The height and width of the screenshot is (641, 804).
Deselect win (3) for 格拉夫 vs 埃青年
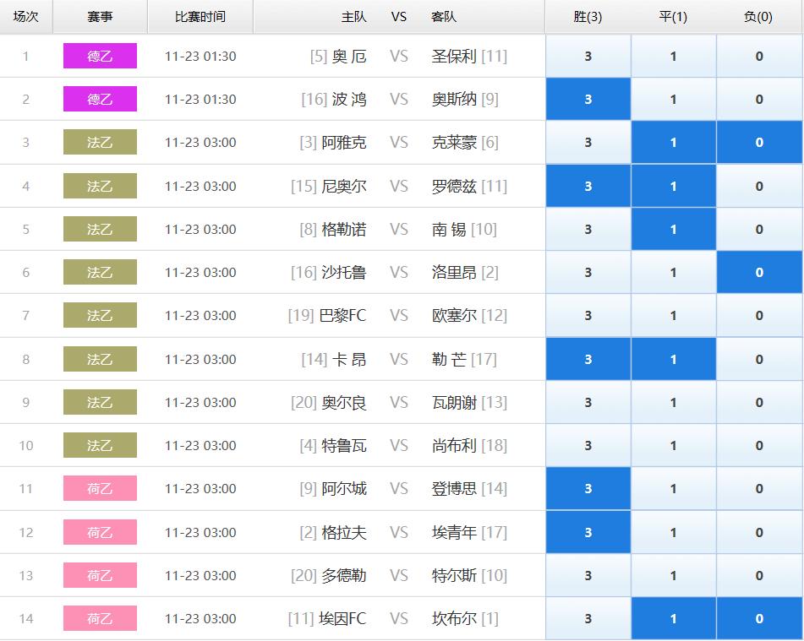(x=588, y=532)
